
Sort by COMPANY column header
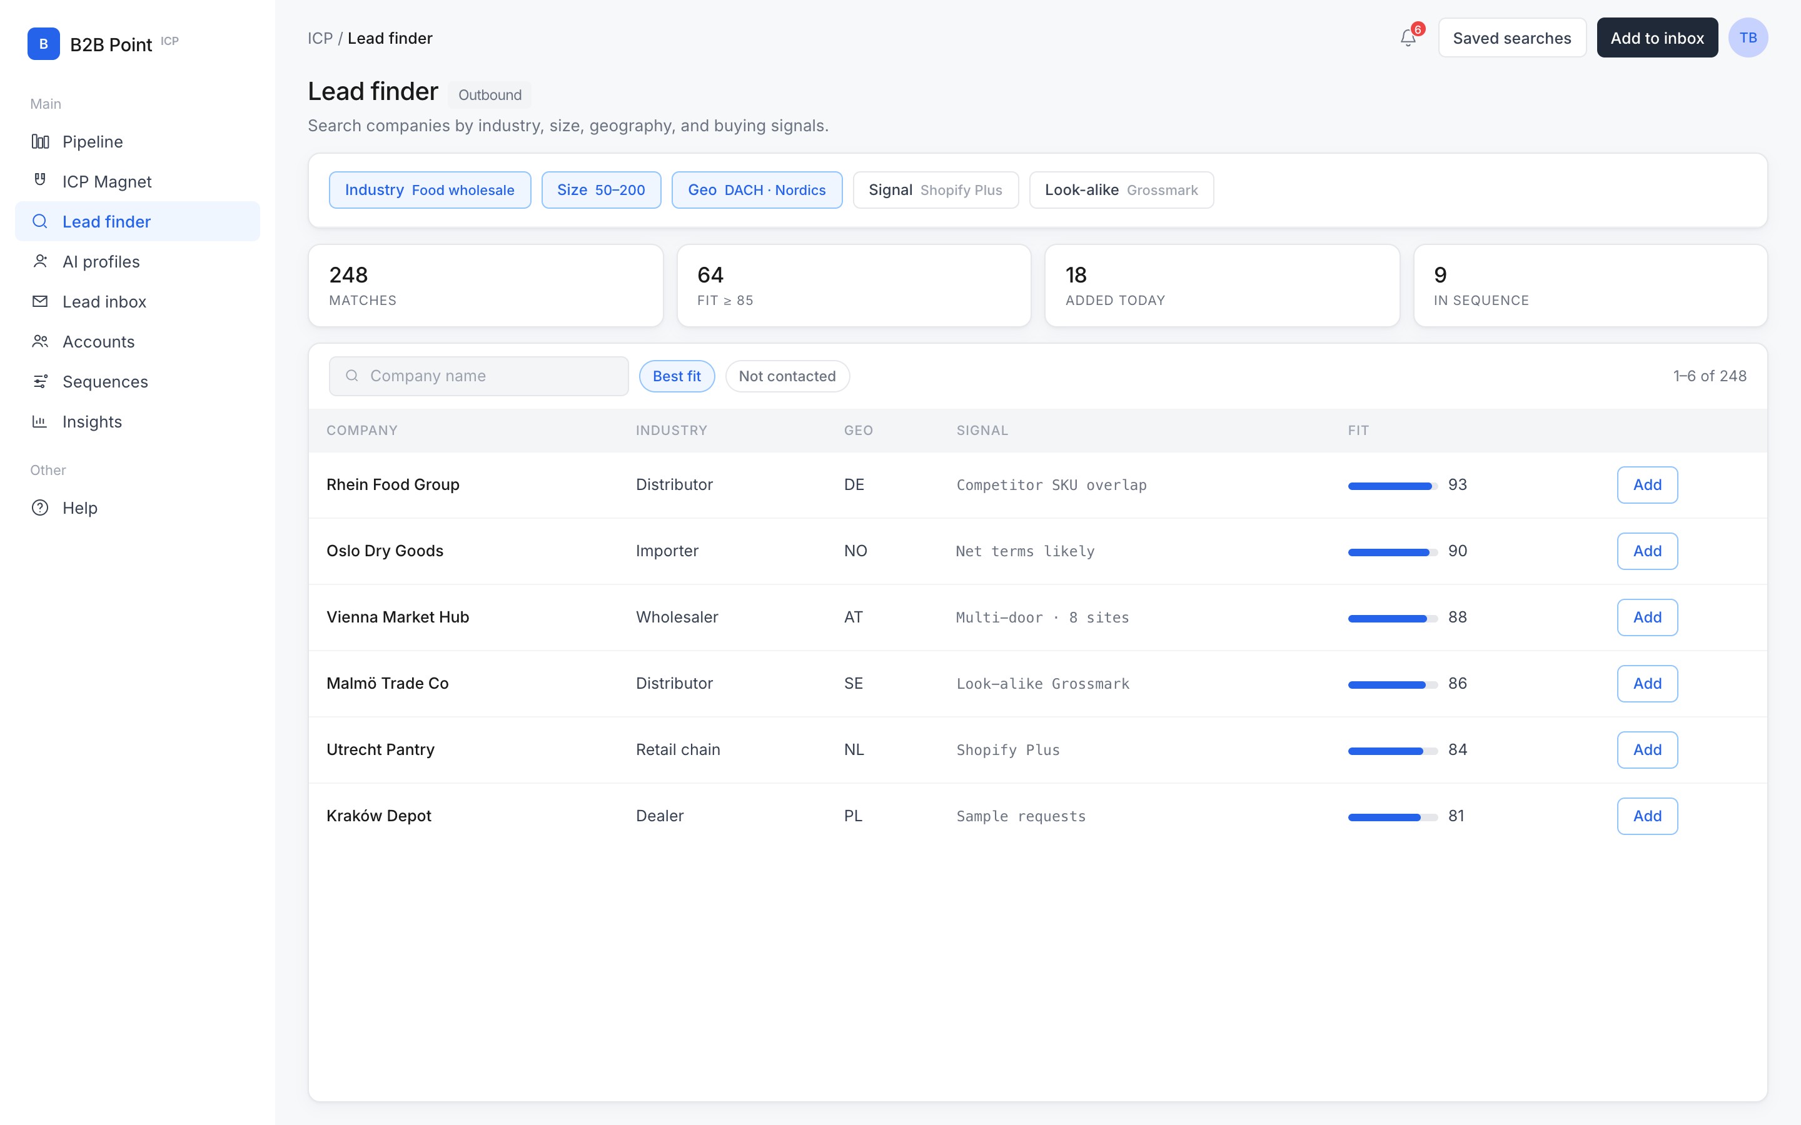361,430
